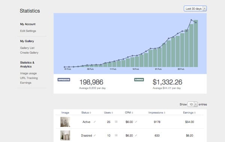Sort table by CPM column
Viewport: 225px width, 142px height.
click(129, 113)
